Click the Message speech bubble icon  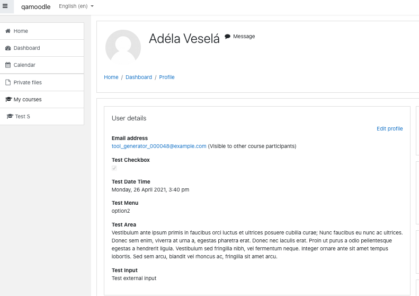(227, 37)
